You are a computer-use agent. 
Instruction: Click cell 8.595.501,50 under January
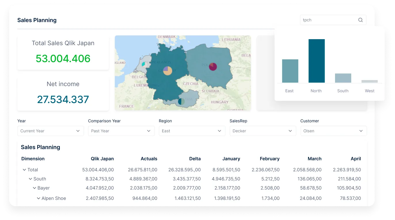coord(226,170)
